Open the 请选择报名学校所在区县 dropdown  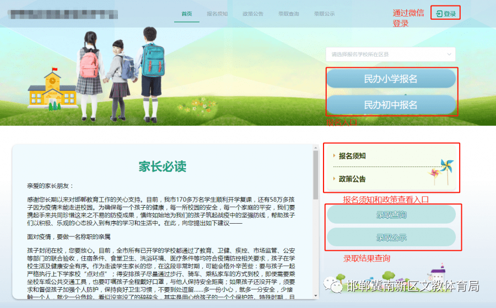click(390, 55)
